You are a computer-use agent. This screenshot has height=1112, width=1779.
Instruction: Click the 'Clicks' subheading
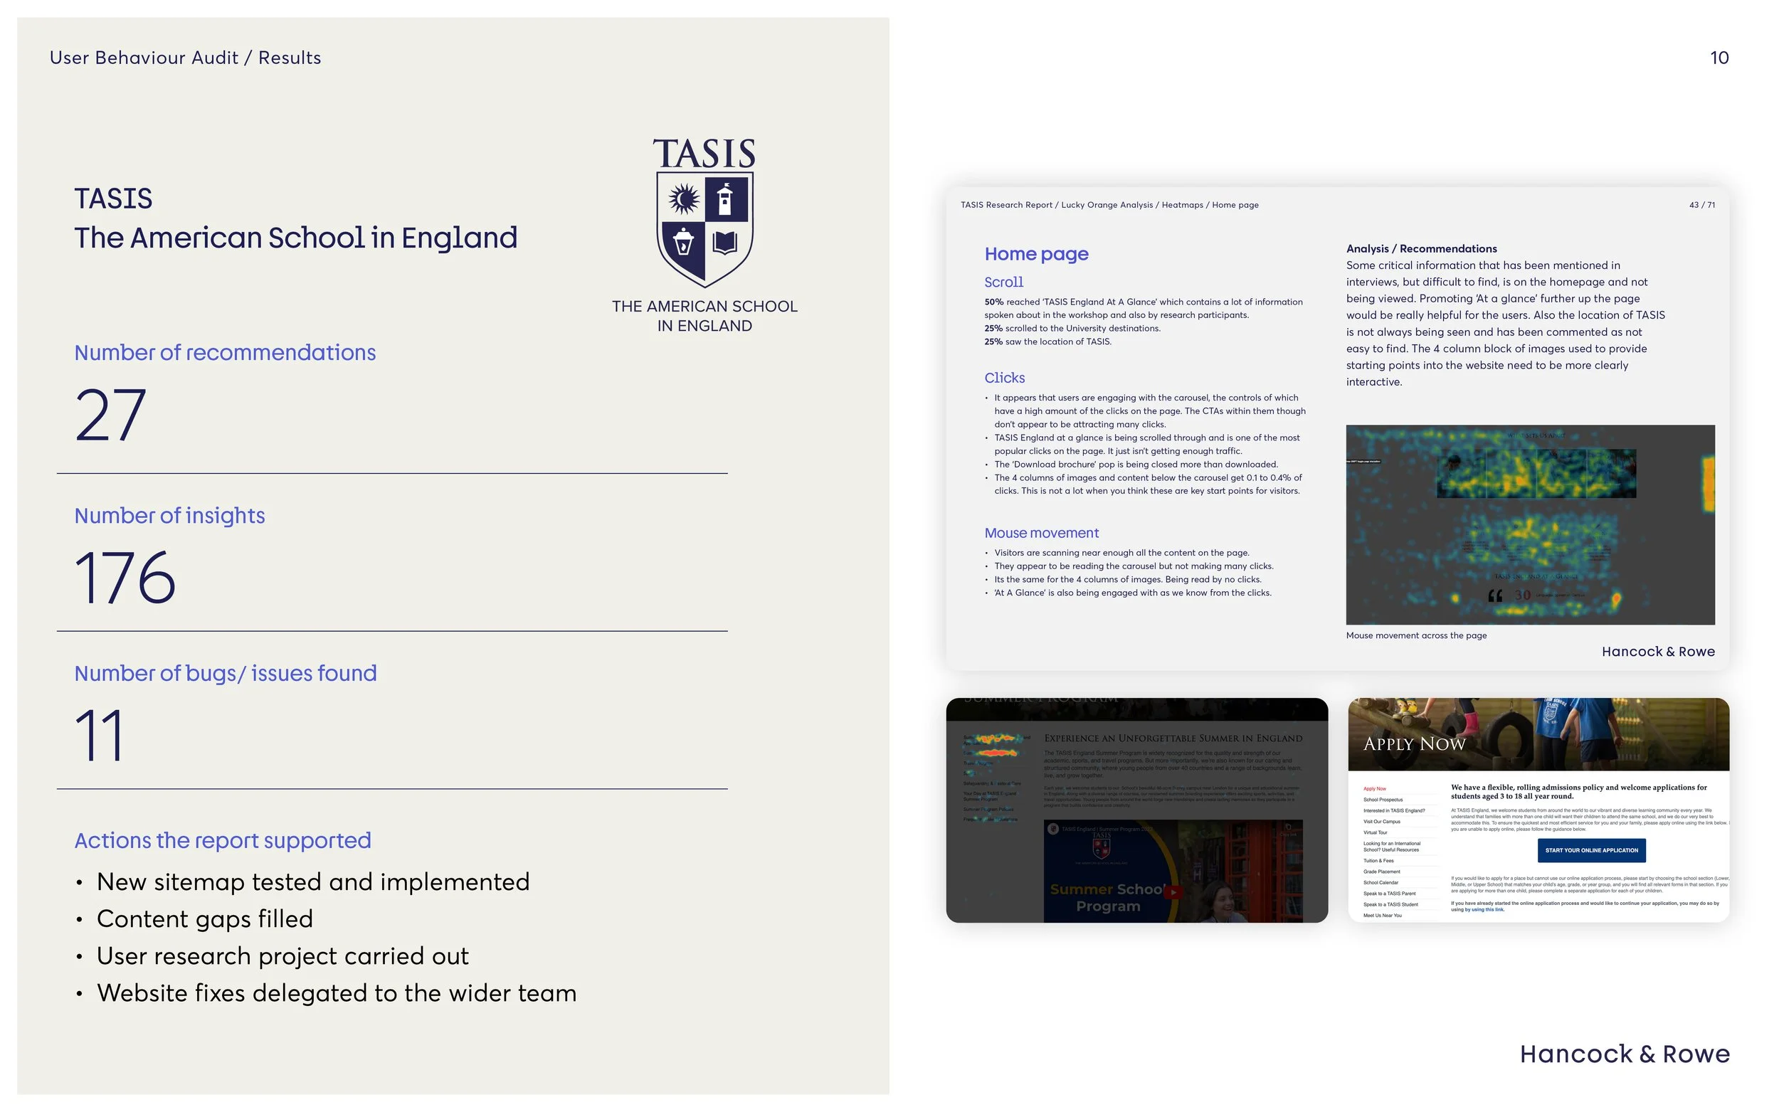[x=1005, y=378]
